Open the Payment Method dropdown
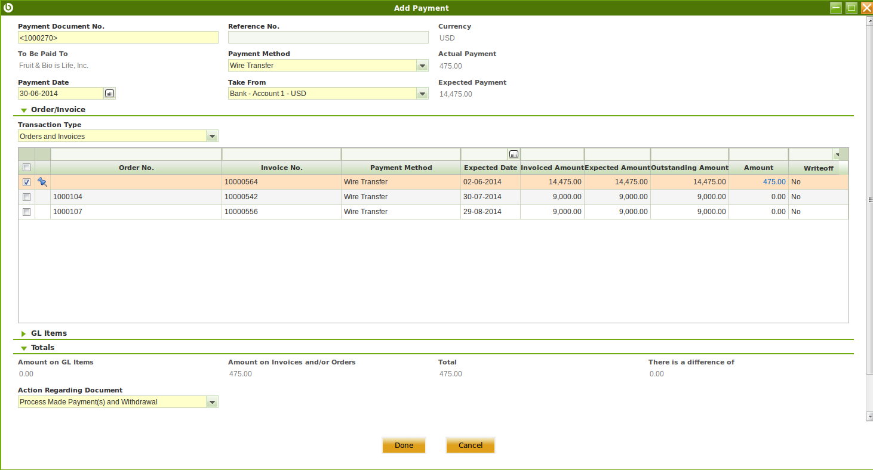 tap(422, 66)
